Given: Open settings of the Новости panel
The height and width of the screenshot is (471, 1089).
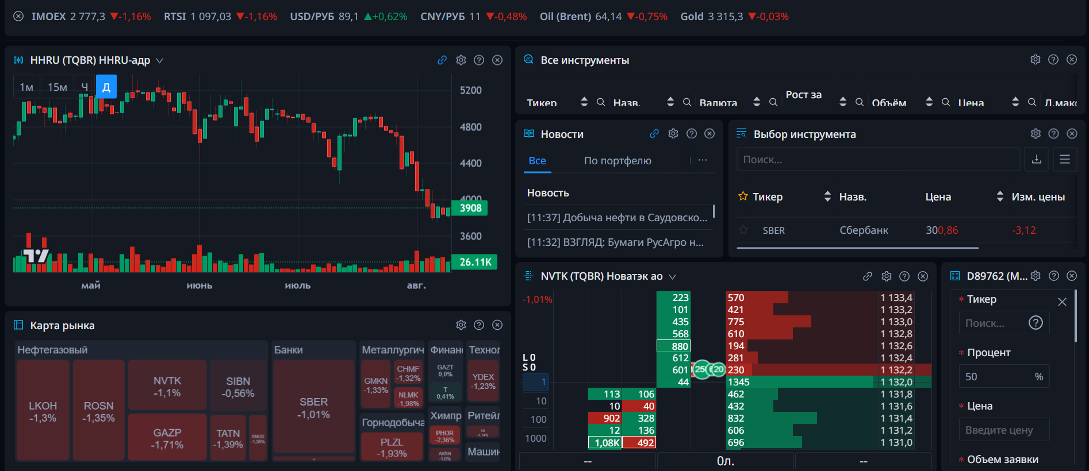Looking at the screenshot, I should point(673,134).
